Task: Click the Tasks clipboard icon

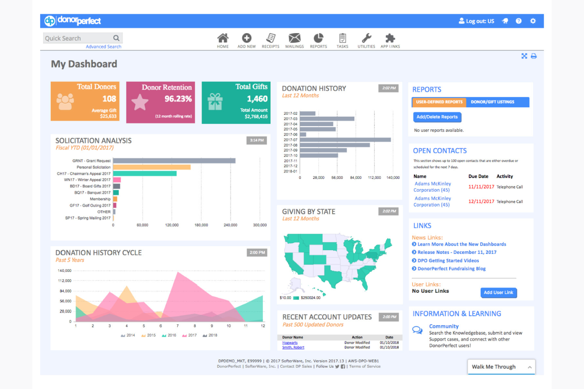Action: point(342,39)
